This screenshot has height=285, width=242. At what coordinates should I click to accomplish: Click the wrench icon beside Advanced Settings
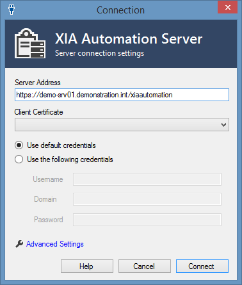(19, 244)
